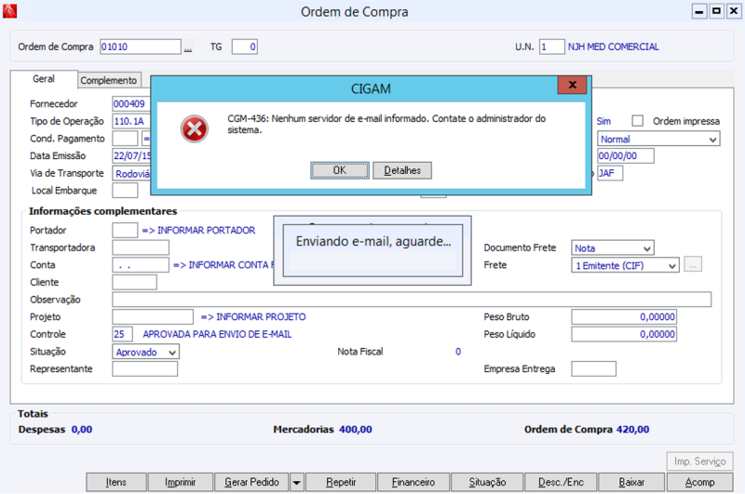Click the Representante input field

145,368
